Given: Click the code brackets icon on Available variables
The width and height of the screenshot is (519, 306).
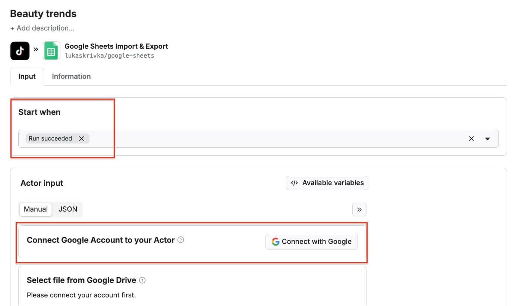Looking at the screenshot, I should (x=295, y=183).
